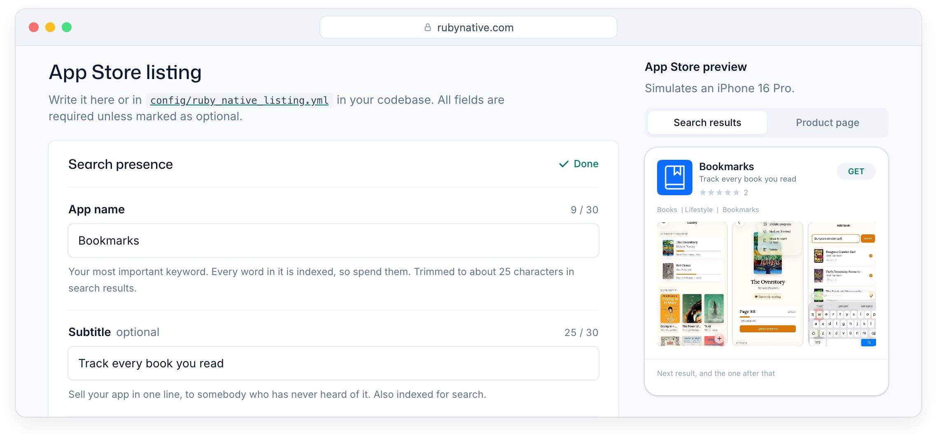Click the Subtitle optional field label
937x439 pixels.
[114, 332]
